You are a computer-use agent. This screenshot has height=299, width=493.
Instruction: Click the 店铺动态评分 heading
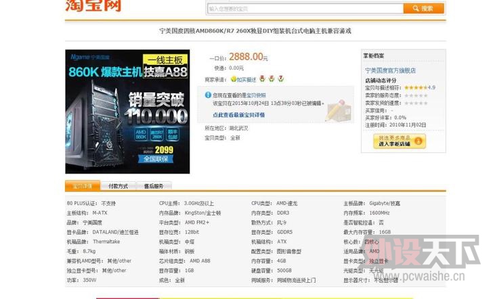(381, 80)
